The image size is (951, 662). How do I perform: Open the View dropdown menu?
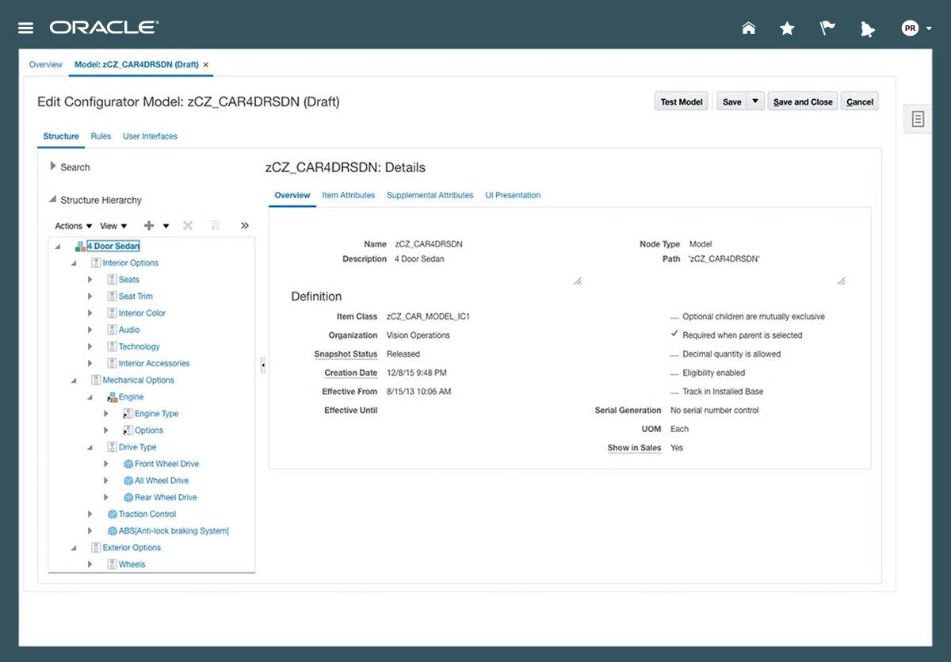pos(114,226)
